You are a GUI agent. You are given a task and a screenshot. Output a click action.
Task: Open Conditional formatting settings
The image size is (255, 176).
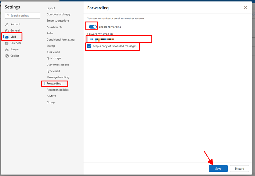click(61, 40)
